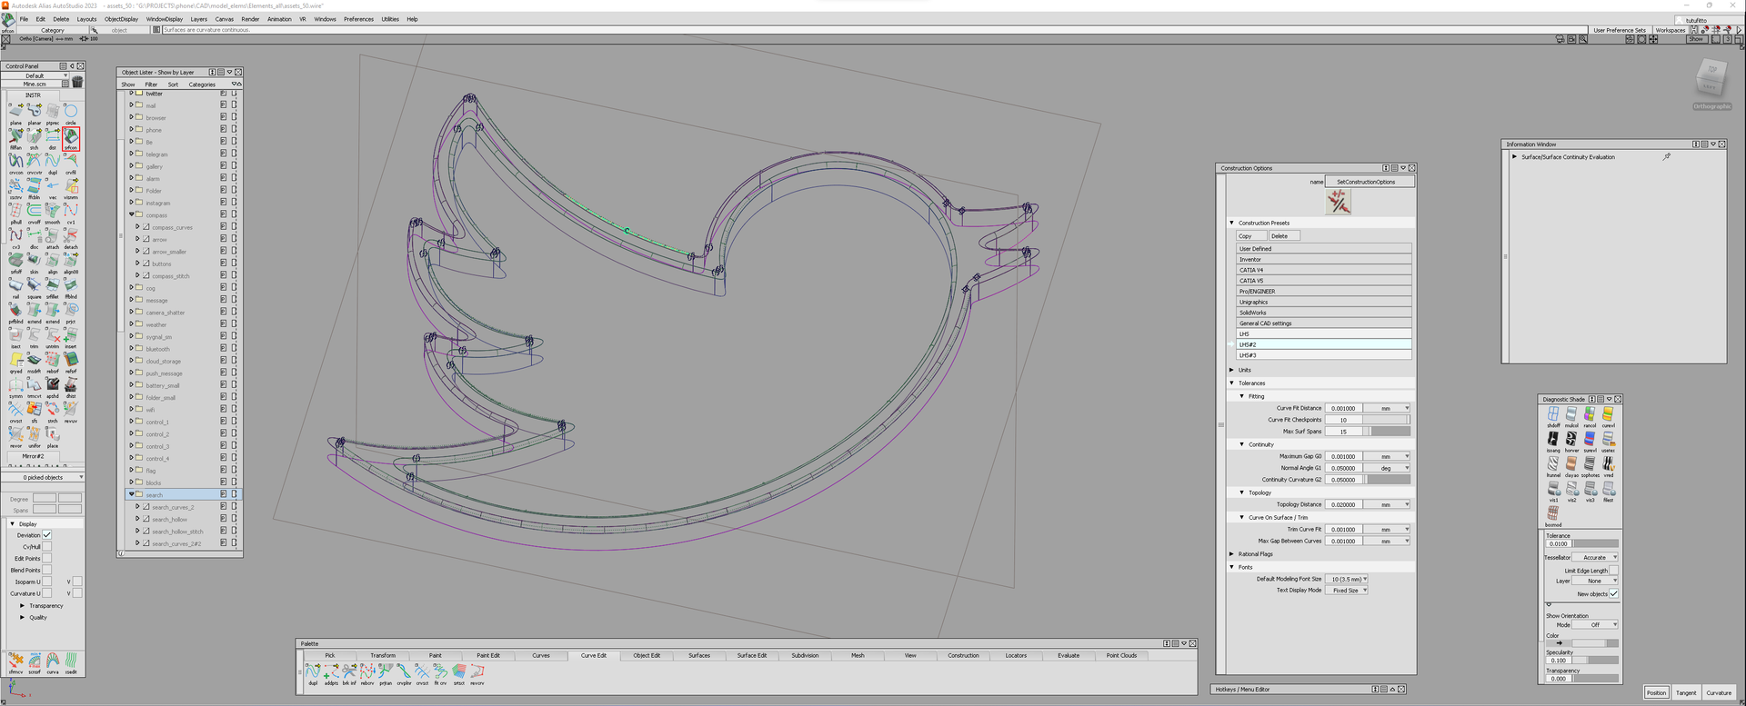
Task: Select the dupl curve tool in Palette
Action: click(313, 673)
